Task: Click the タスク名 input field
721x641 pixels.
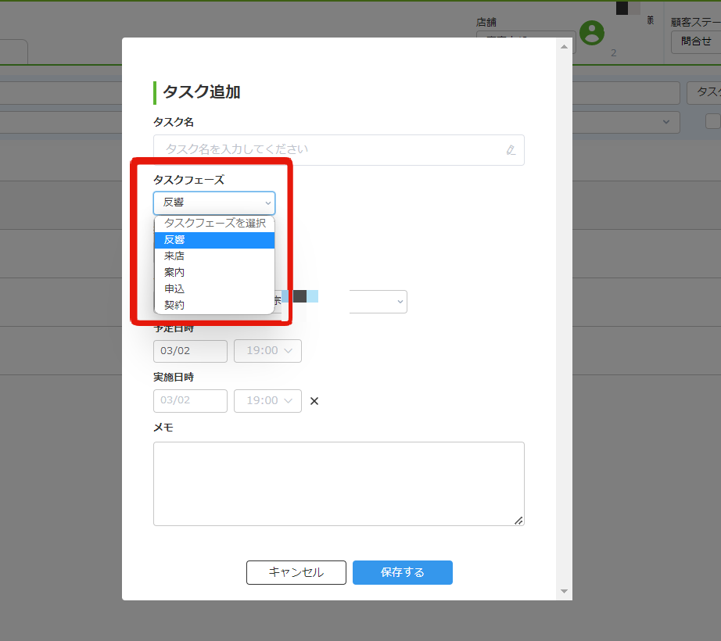Action: (x=339, y=150)
